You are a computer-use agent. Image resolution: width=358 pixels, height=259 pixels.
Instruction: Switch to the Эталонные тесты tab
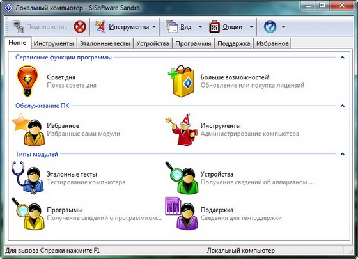(x=105, y=43)
